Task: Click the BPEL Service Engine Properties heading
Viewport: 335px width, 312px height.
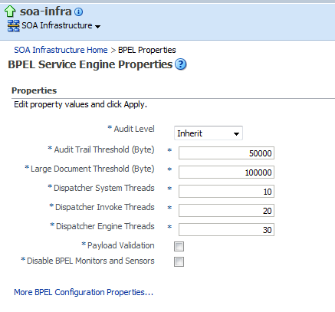Action: 90,64
